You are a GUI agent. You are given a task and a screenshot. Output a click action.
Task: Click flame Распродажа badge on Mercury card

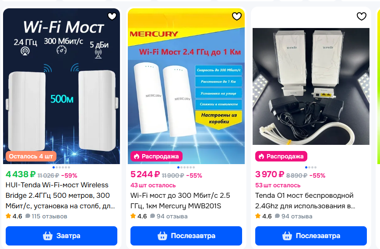157,156
